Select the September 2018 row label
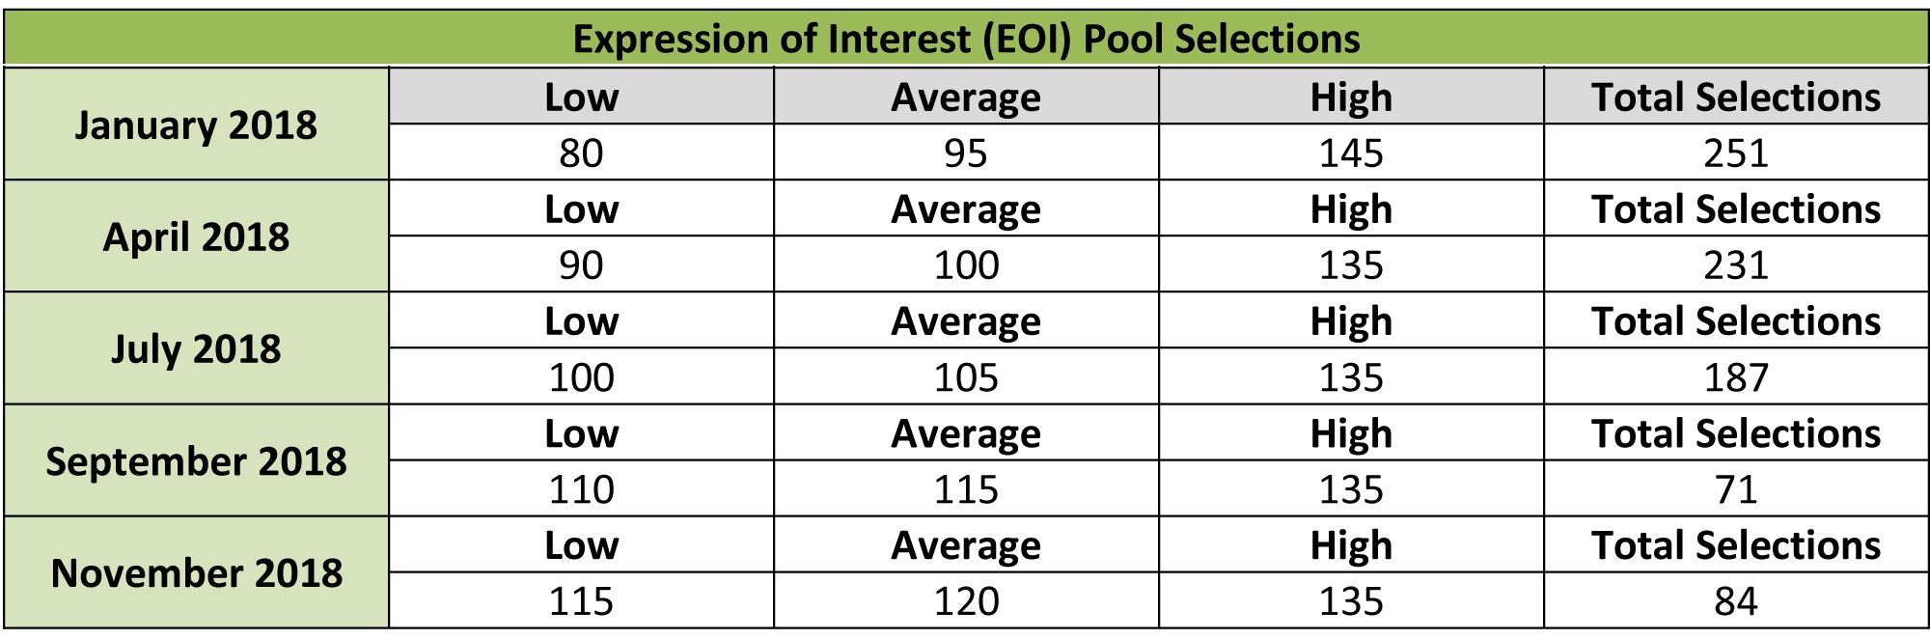This screenshot has height=639, width=1930. [x=196, y=460]
